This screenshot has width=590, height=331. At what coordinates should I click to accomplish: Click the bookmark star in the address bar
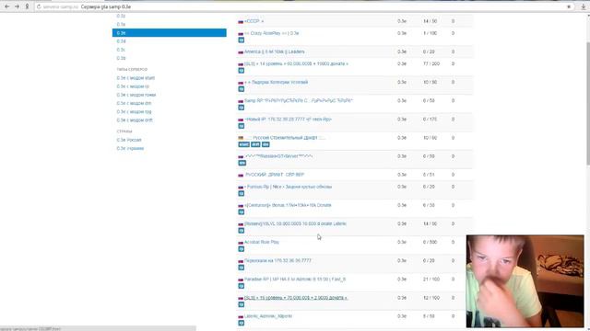click(569, 6)
